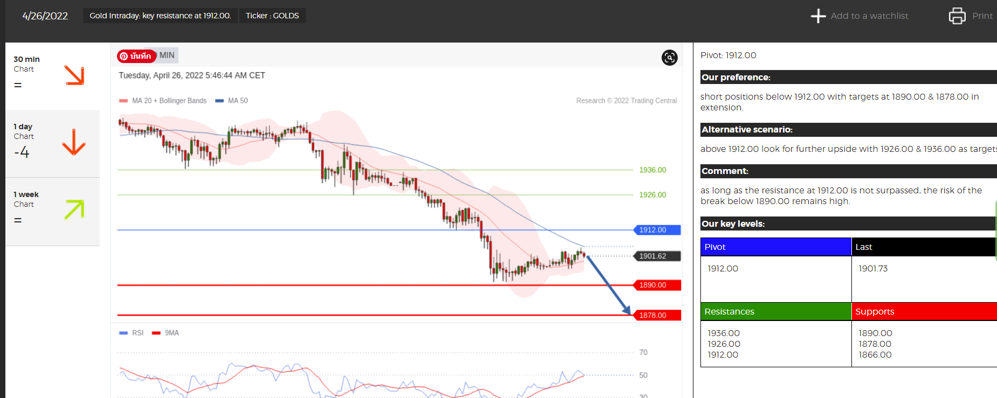Image resolution: width=997 pixels, height=398 pixels.
Task: Click the 1912.00 pivot price tag on chart
Action: [656, 230]
